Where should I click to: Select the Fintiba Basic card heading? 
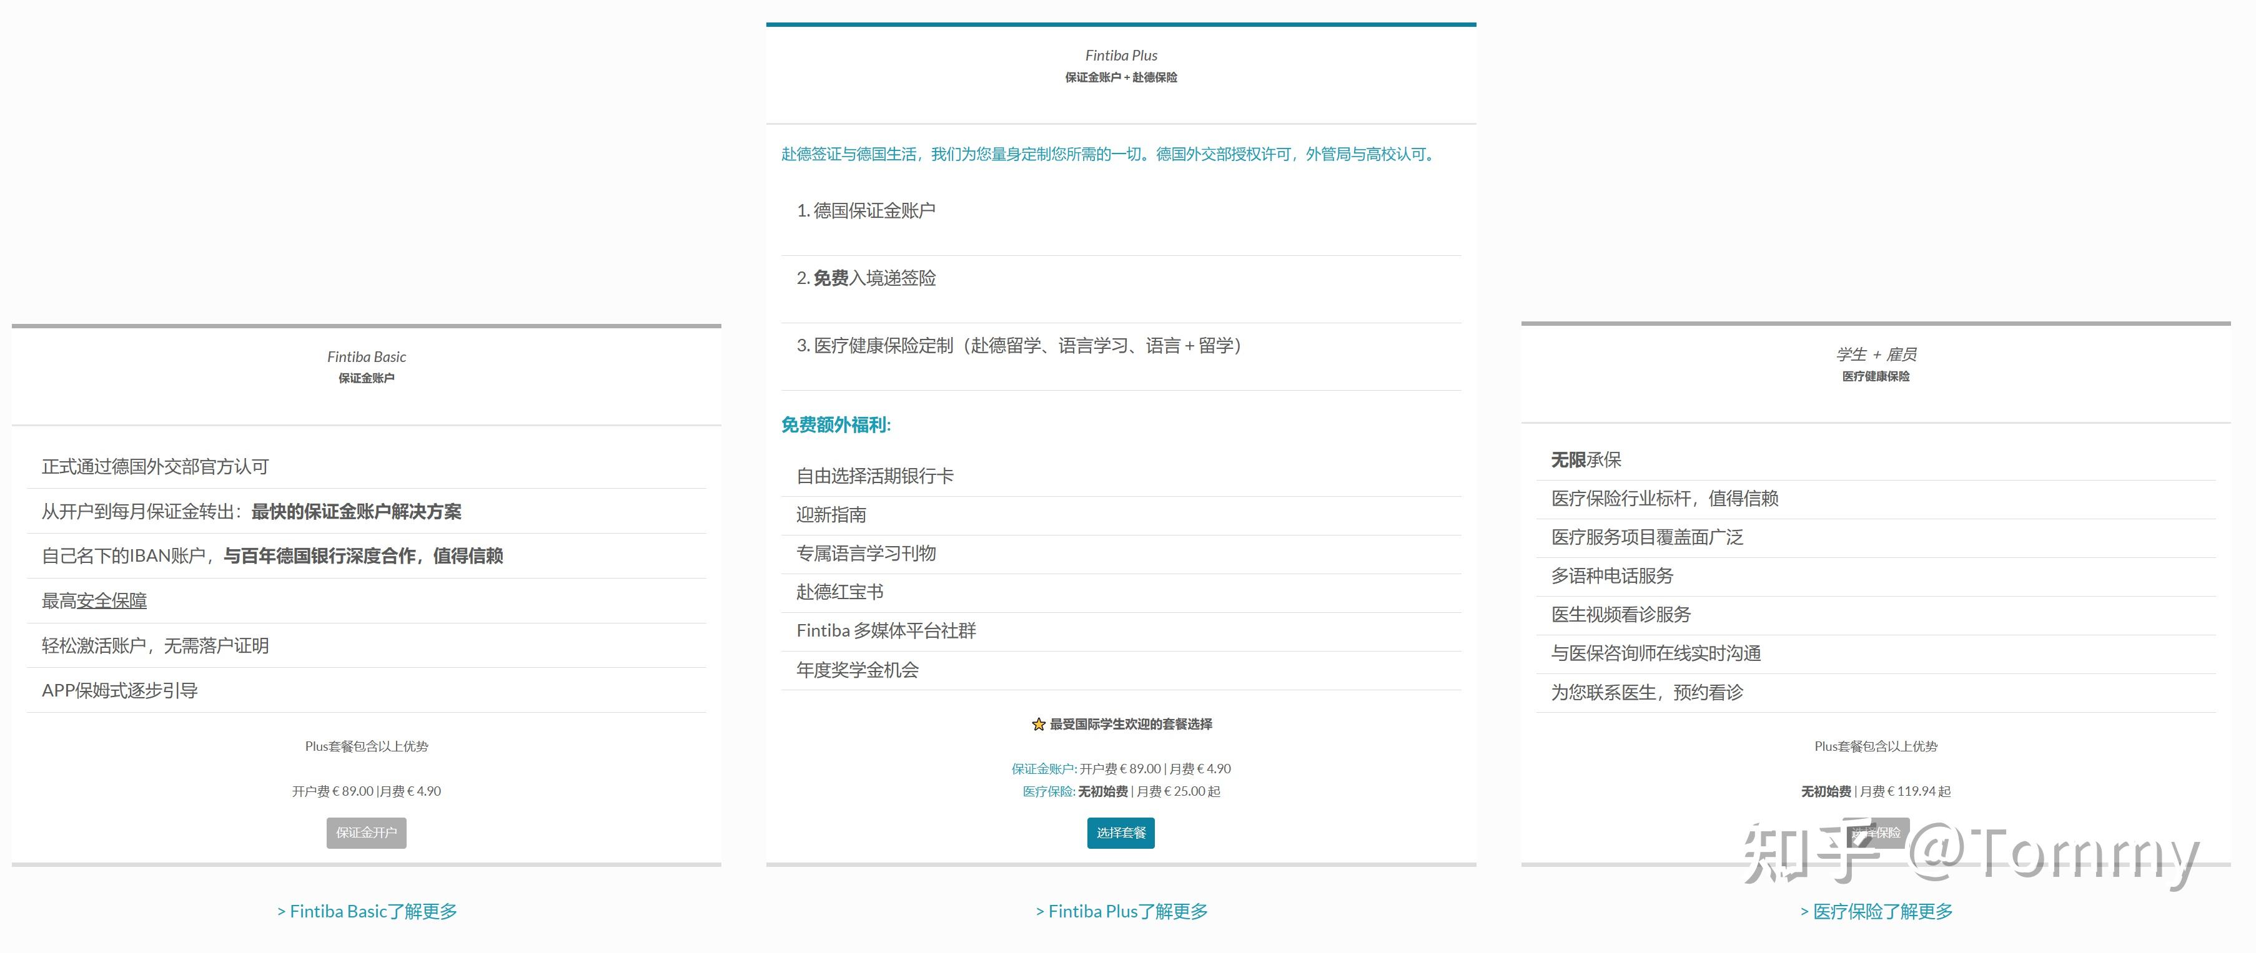(x=366, y=356)
